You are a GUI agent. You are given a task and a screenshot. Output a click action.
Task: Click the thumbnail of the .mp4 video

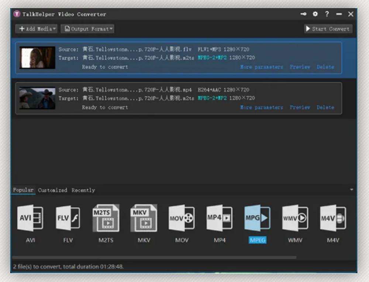[x=37, y=98]
